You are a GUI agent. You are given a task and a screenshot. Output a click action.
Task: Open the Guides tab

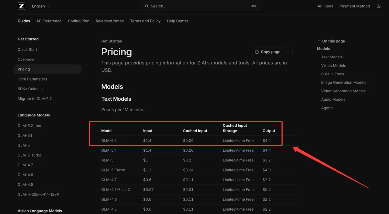24,21
